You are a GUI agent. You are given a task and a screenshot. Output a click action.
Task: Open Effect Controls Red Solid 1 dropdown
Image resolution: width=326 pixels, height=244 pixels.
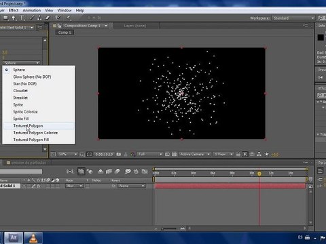point(32,28)
